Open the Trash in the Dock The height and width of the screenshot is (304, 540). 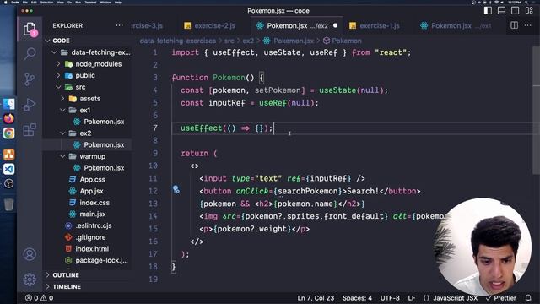(x=9, y=204)
